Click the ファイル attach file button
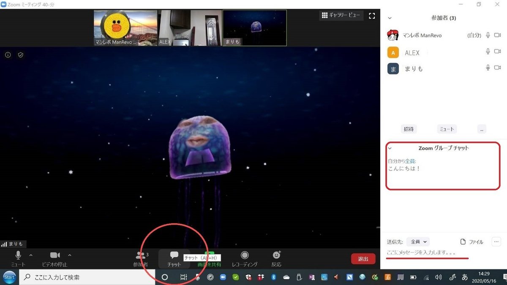 coord(472,242)
